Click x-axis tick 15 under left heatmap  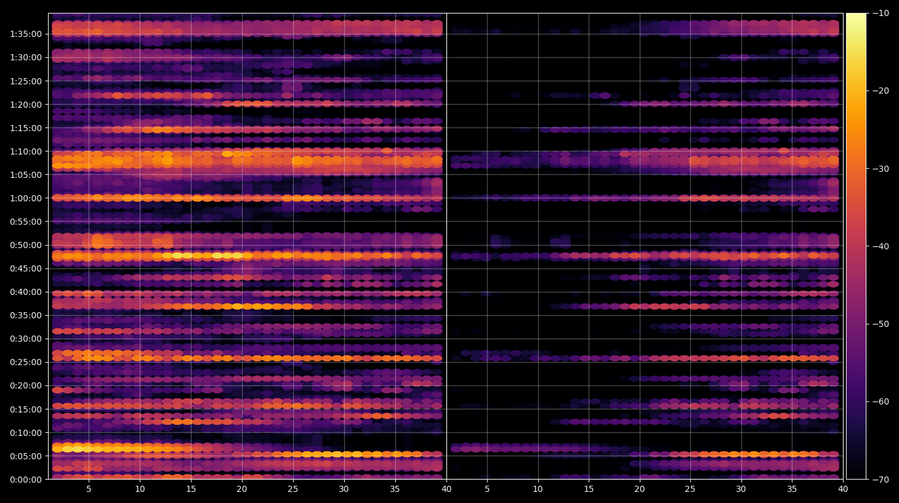coord(191,489)
